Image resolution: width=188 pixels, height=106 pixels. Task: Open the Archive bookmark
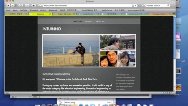(x=43, y=10)
